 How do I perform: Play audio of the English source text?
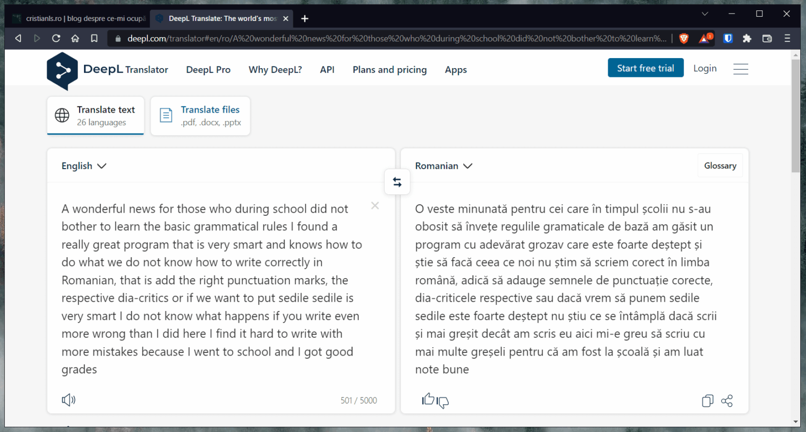coord(69,400)
